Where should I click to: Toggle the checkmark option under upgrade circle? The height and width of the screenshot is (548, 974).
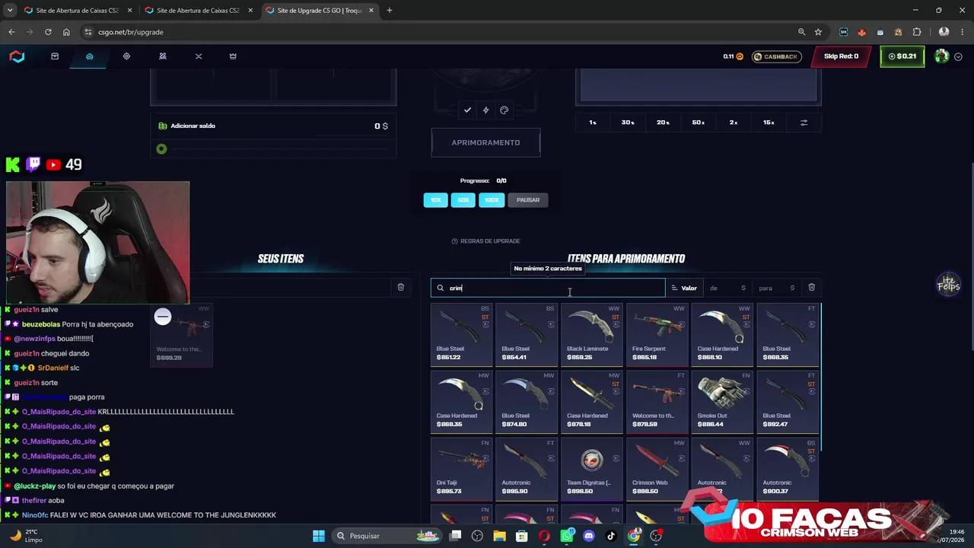coord(467,110)
